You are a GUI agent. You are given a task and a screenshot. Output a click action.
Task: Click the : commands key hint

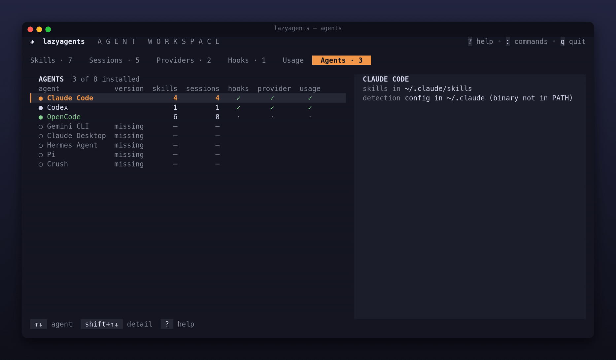coord(527,42)
